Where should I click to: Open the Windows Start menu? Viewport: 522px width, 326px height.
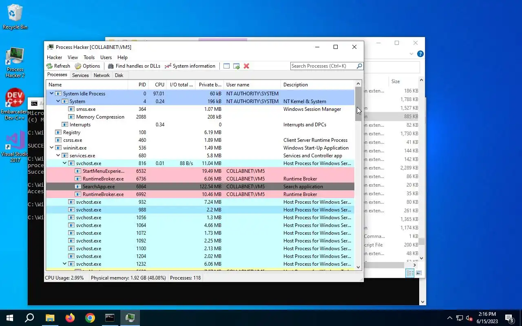10,317
